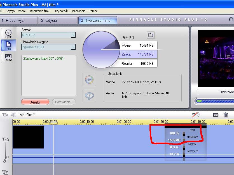Screen dimensions: 234x175
Task: Select the black clip thumbnail in timeline
Action: pyautogui.click(x=28, y=137)
